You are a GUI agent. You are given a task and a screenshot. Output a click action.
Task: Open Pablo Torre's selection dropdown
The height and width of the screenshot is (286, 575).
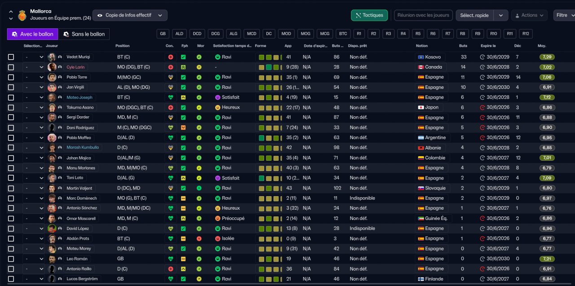click(x=34, y=77)
